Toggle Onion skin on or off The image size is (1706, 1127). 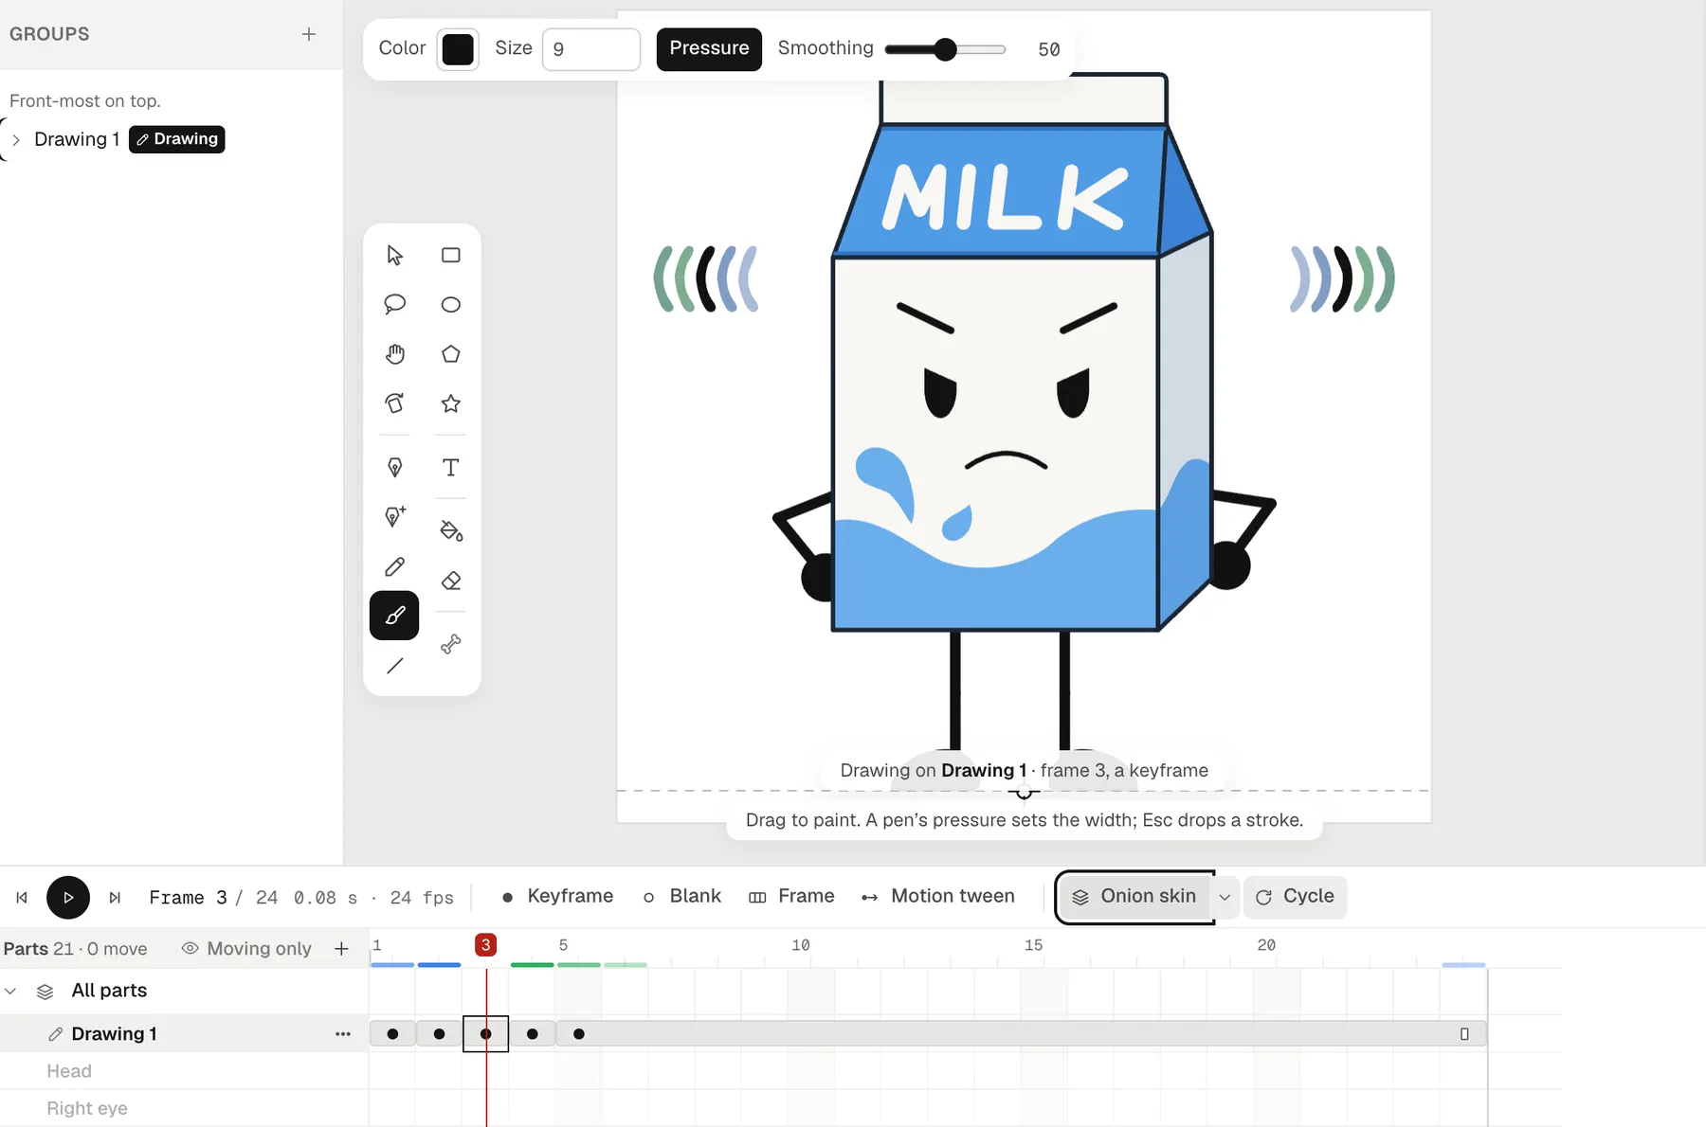1134,897
